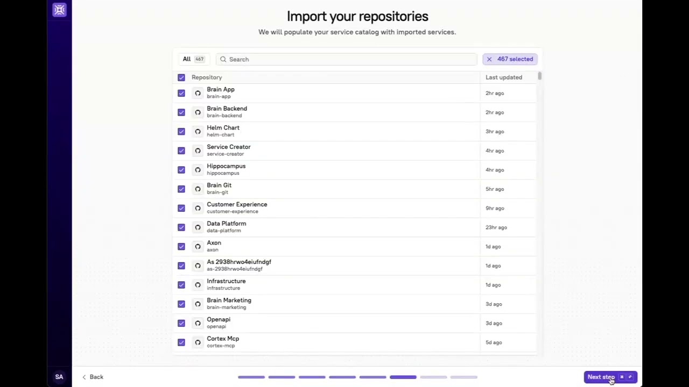Click the GitHub icon beside Brain App
Screen dimensions: 689x387
[x=198, y=94]
